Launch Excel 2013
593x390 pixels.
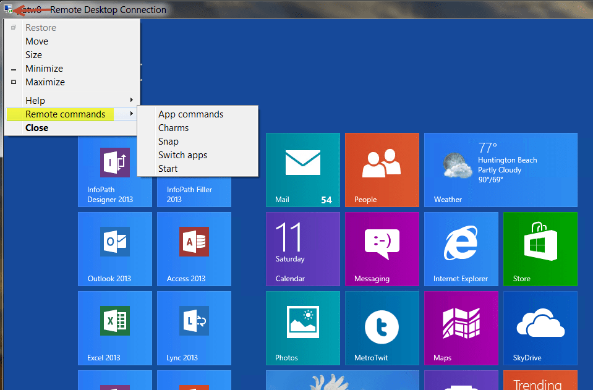click(x=114, y=328)
